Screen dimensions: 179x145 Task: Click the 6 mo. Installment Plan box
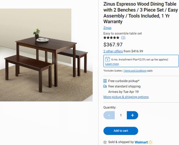point(141,61)
